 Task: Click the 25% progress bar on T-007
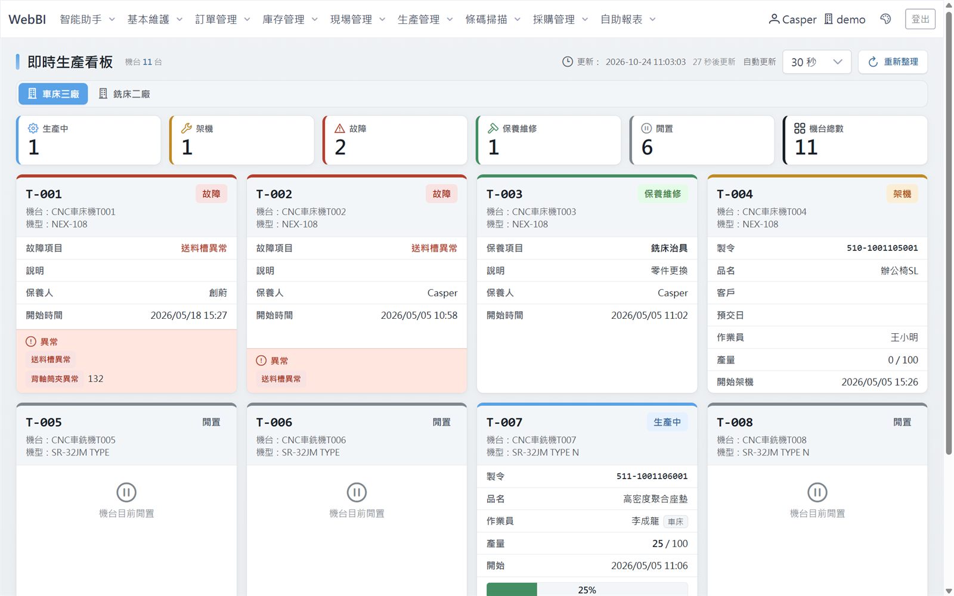click(587, 589)
